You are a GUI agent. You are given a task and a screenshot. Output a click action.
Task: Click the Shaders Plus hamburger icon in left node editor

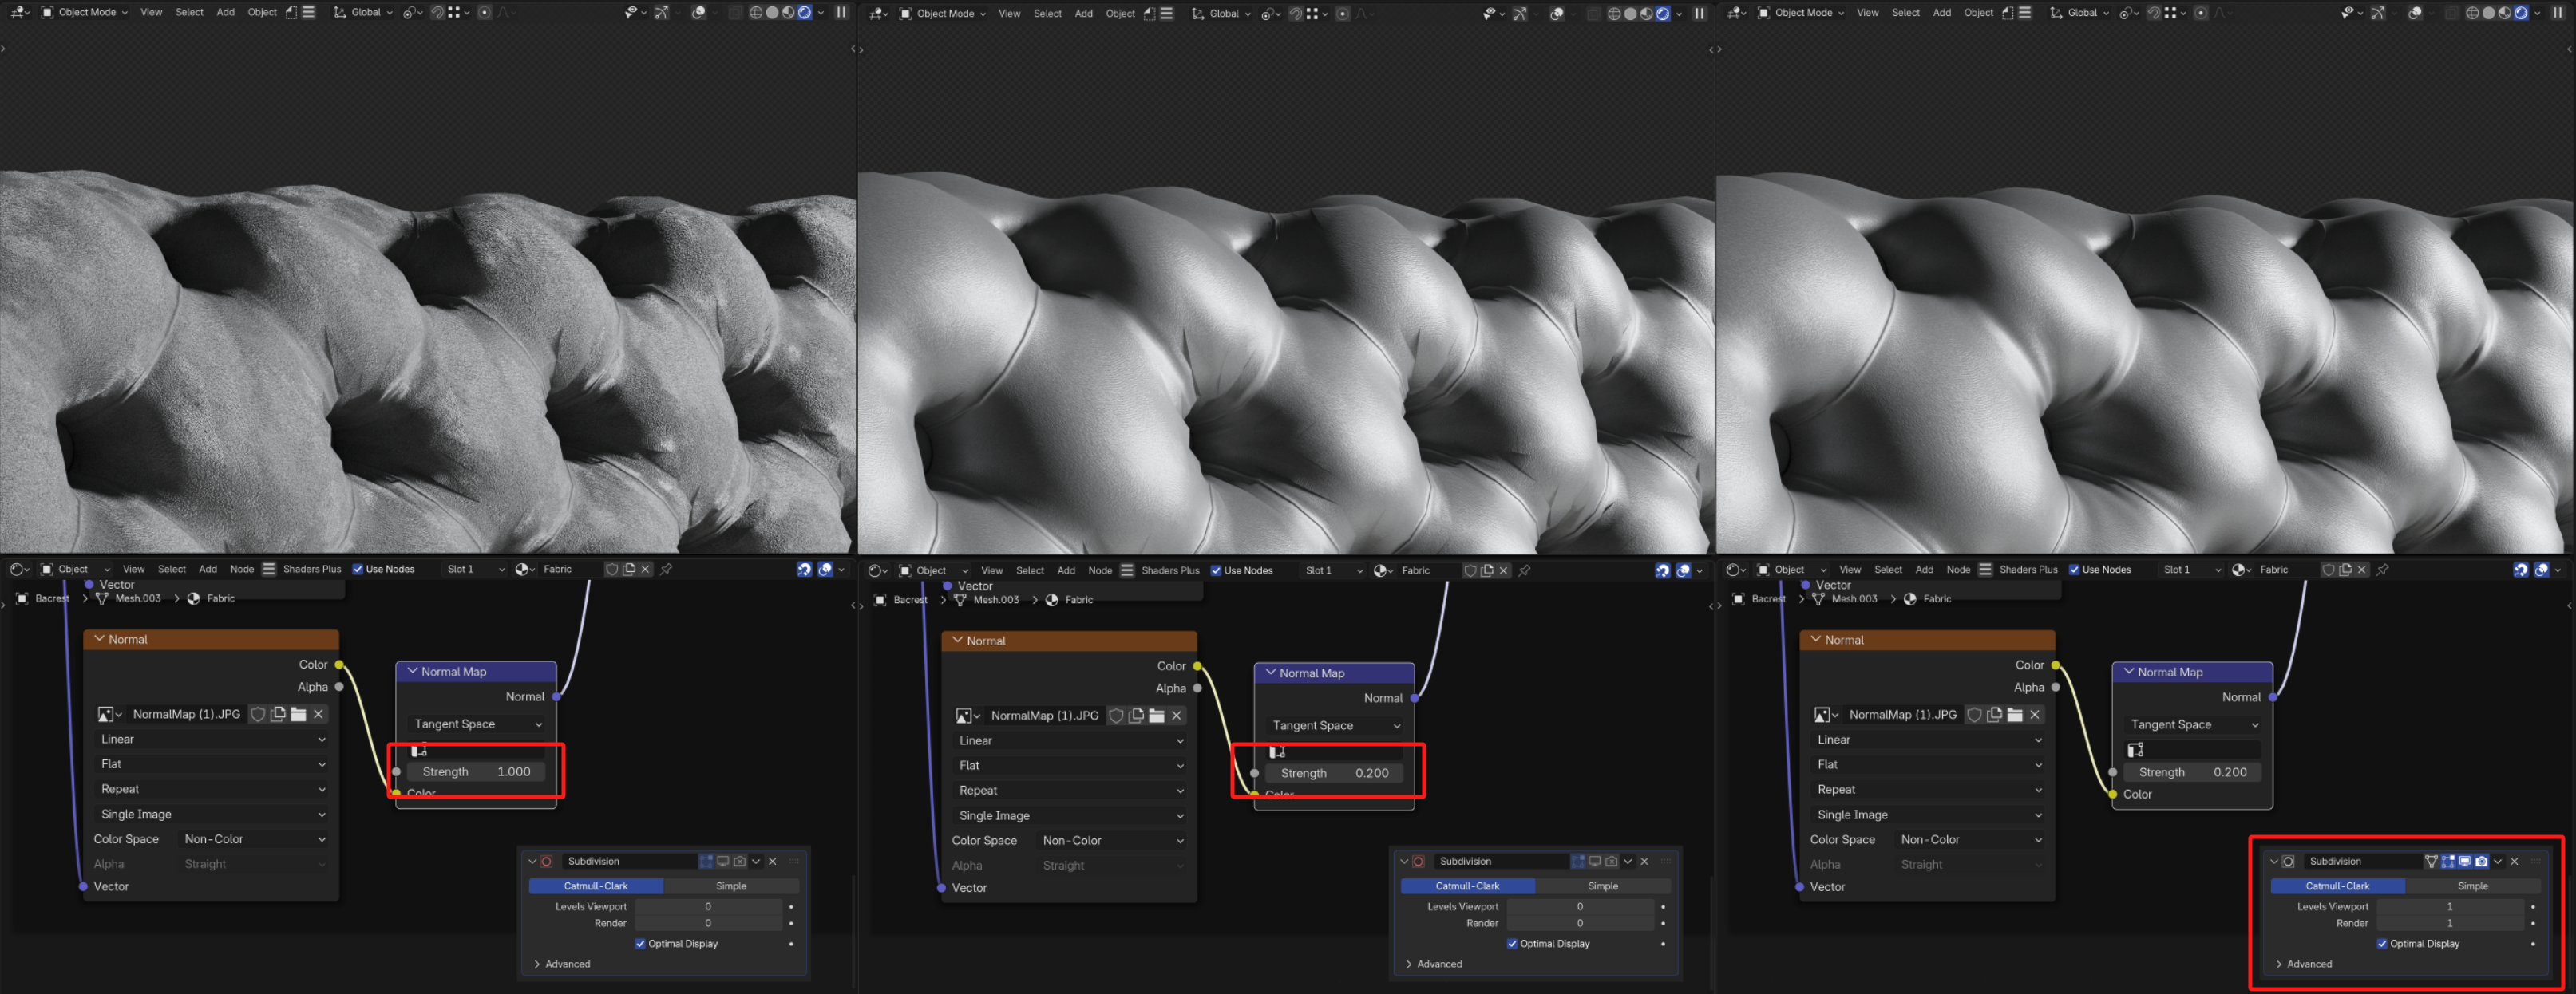(x=269, y=570)
